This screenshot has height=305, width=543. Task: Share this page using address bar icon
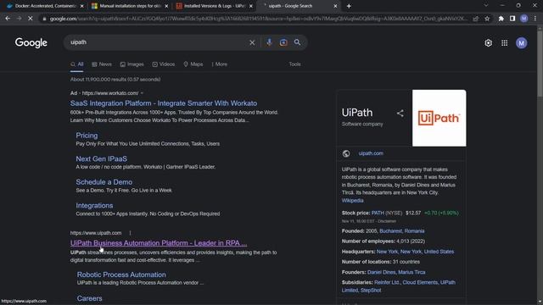[x=476, y=19]
